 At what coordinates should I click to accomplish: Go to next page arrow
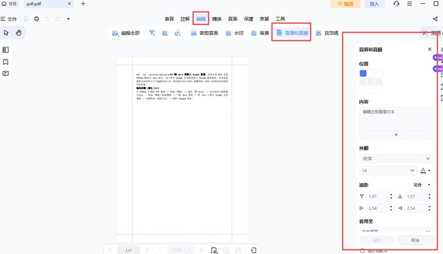(147, 250)
